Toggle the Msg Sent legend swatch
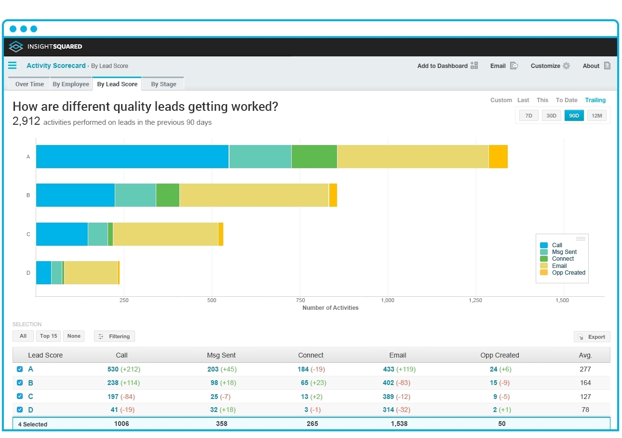Screen dimensions: 622x438 tap(544, 252)
